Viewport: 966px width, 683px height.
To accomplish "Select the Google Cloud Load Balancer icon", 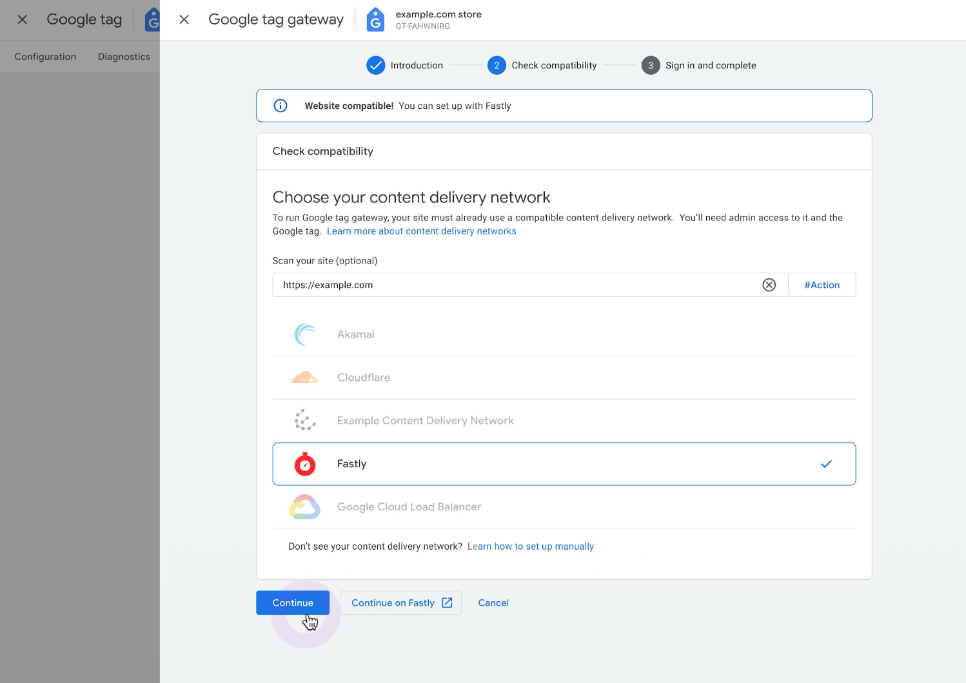I will pos(304,507).
